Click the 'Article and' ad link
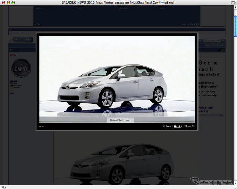This screenshot has height=189, width=237. 205,108
